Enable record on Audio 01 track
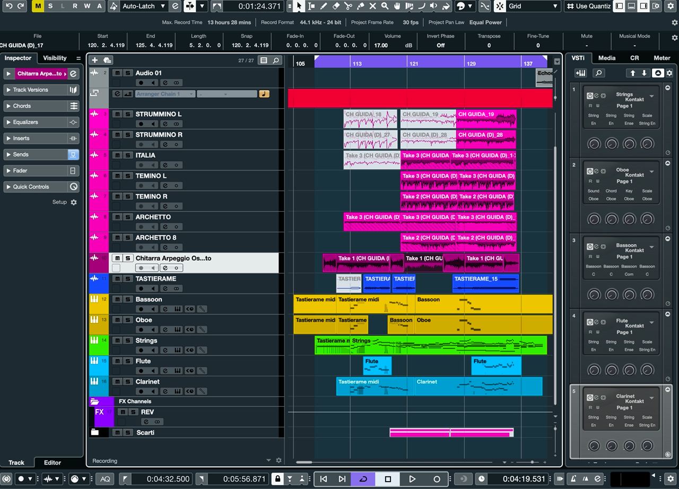 click(141, 83)
